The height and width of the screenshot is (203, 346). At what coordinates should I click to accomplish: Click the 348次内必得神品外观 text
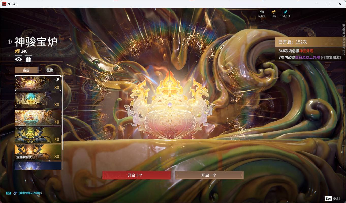(296, 51)
